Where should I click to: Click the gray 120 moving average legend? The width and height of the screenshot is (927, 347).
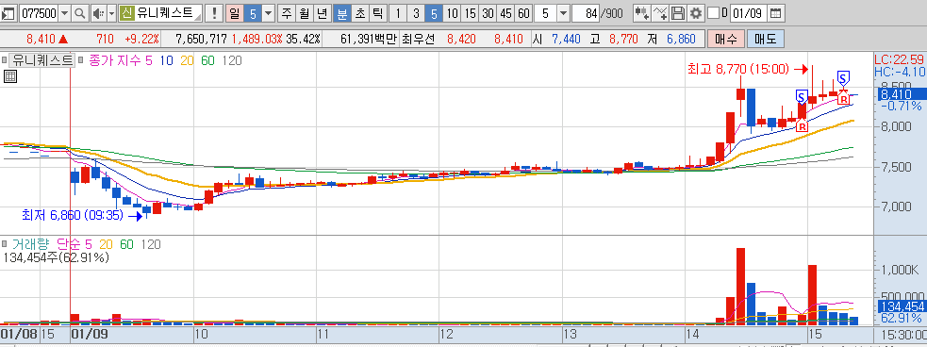(232, 60)
